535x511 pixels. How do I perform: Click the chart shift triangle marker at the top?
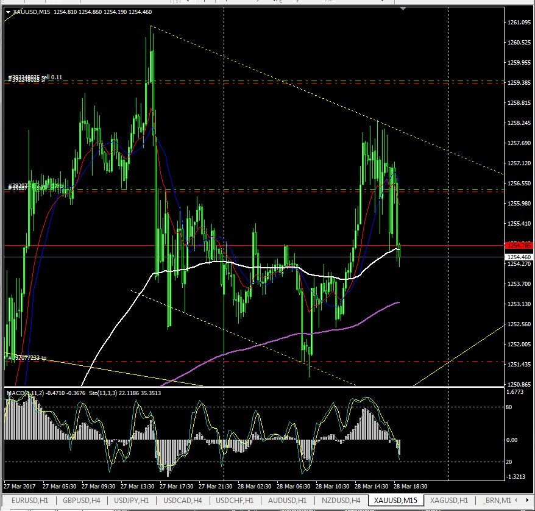click(403, 9)
